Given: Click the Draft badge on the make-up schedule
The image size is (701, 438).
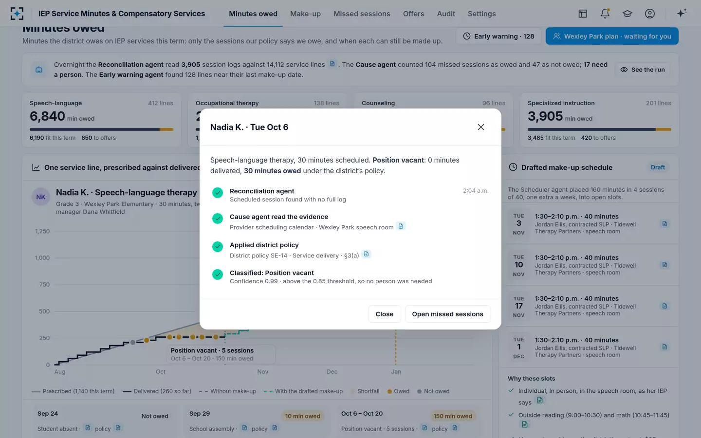Looking at the screenshot, I should pyautogui.click(x=658, y=167).
